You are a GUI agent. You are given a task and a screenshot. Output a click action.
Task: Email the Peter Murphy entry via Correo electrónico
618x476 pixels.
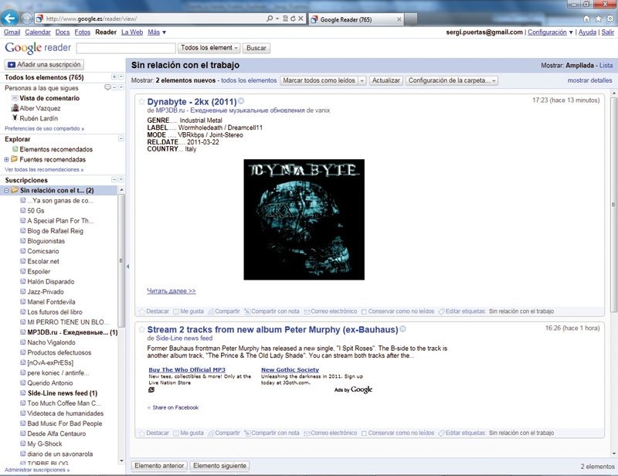point(331,433)
